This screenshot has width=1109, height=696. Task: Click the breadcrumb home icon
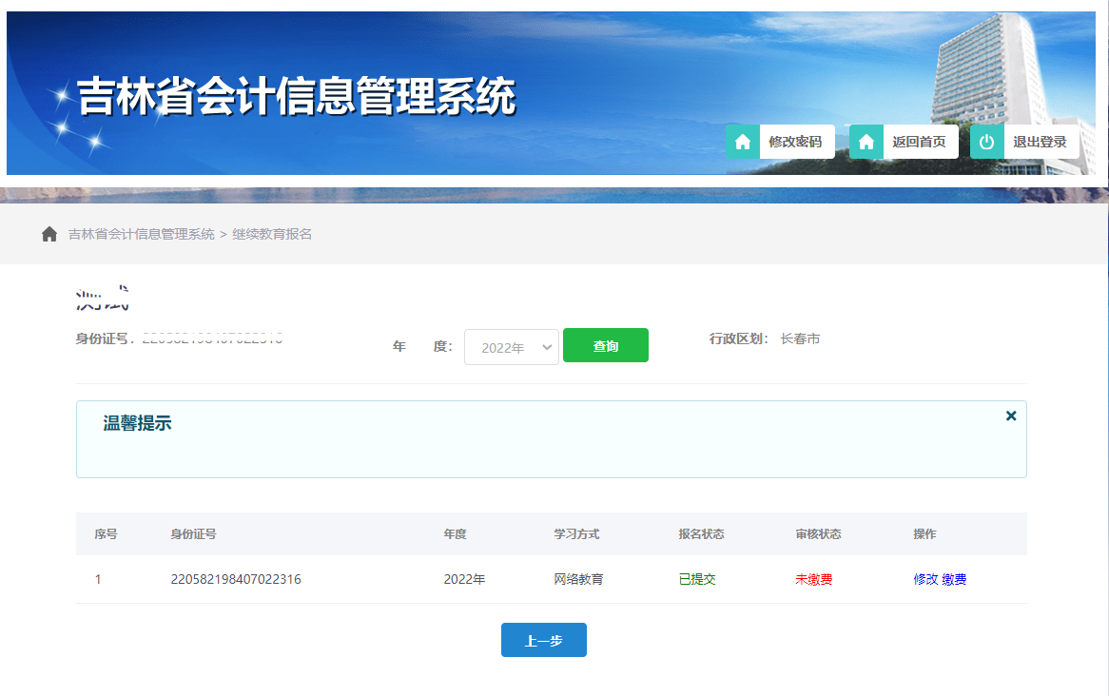click(49, 233)
